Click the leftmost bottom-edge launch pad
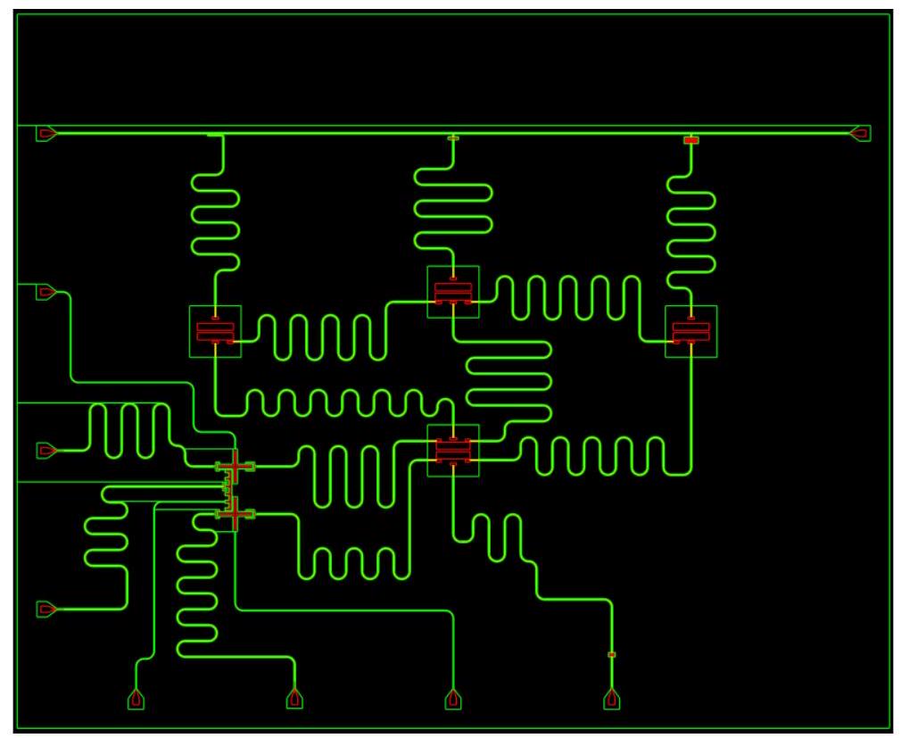 [136, 699]
